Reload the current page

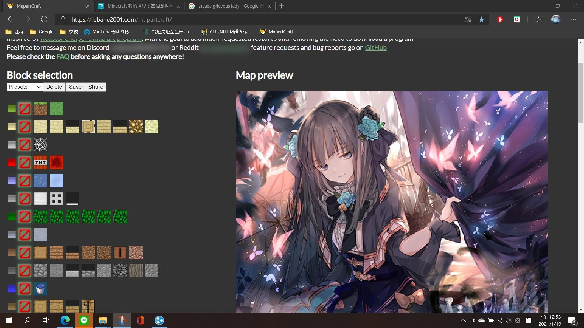pyautogui.click(x=44, y=19)
